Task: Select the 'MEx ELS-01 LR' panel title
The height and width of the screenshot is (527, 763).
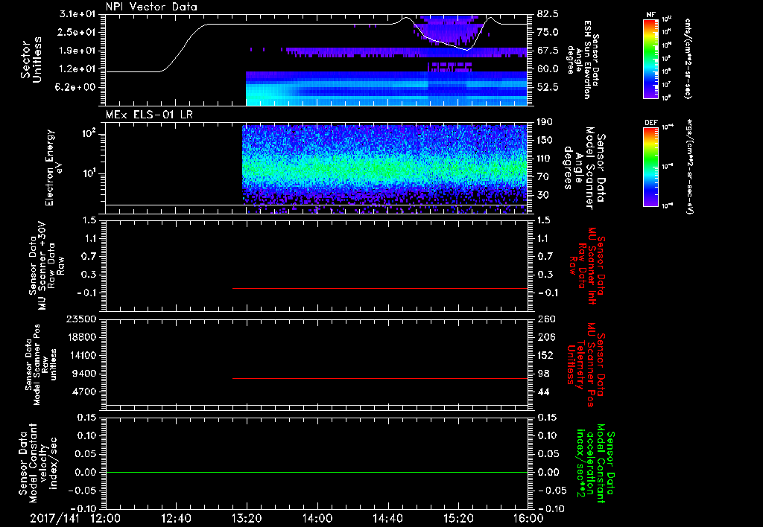Action: point(149,115)
